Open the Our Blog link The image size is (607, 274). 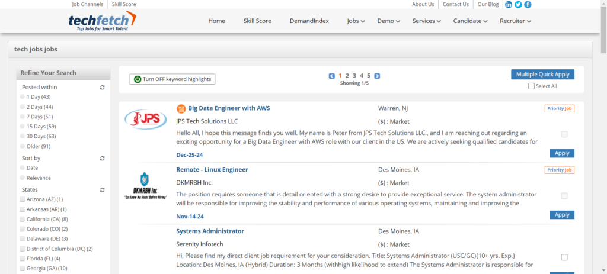(x=488, y=4)
